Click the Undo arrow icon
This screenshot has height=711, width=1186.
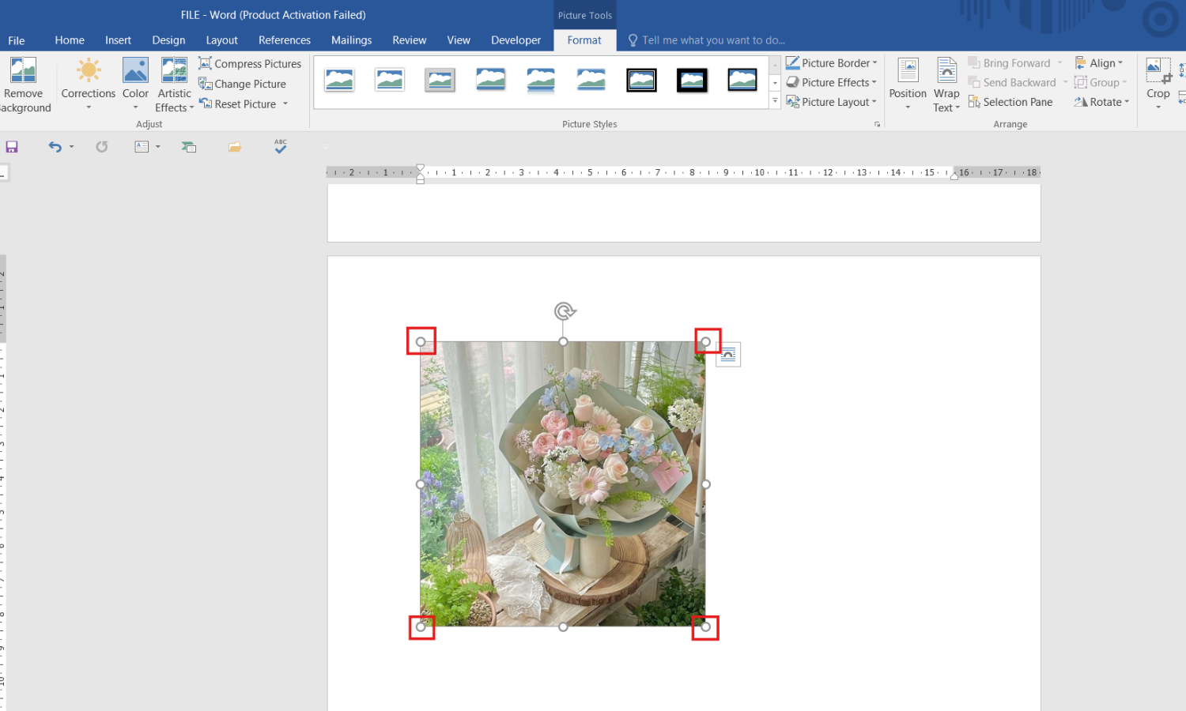point(55,147)
